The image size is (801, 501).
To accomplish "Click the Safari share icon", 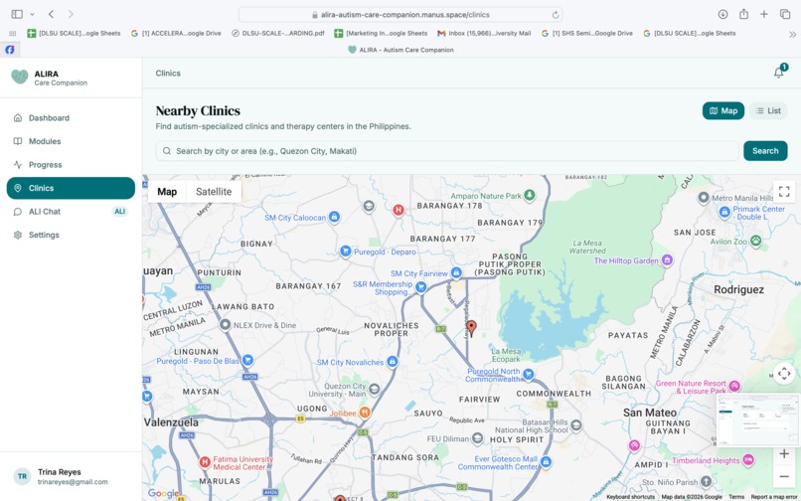I will click(x=743, y=14).
